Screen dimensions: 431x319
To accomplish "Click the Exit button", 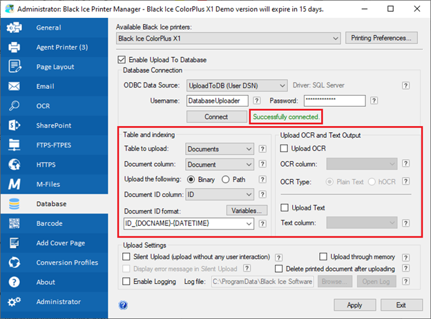I will (401, 305).
